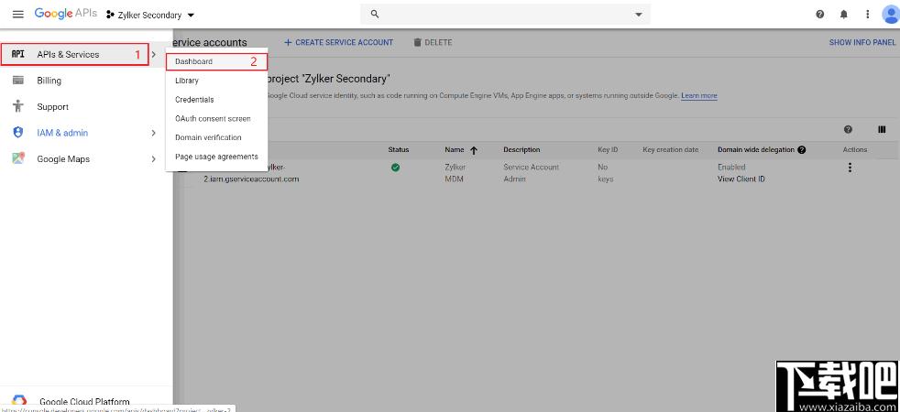The width and height of the screenshot is (900, 412).
Task: Click the Name sort arrow
Action: coord(474,150)
